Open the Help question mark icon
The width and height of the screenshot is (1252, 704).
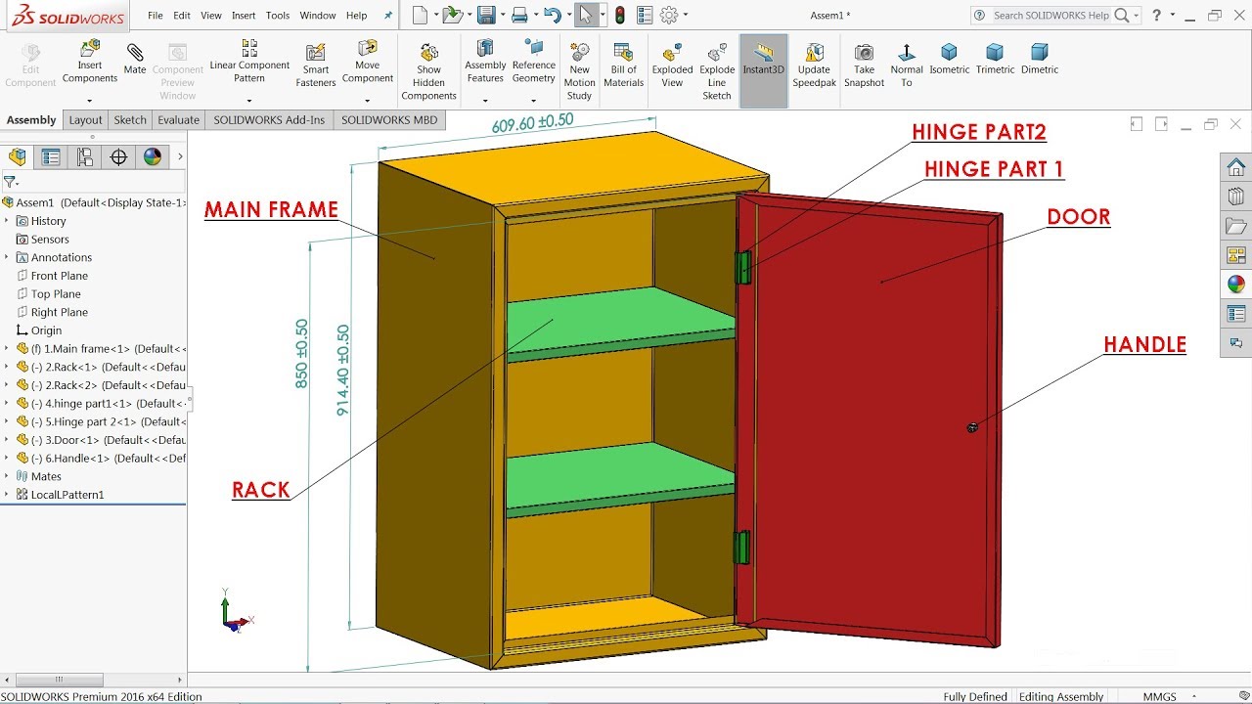click(x=1157, y=15)
